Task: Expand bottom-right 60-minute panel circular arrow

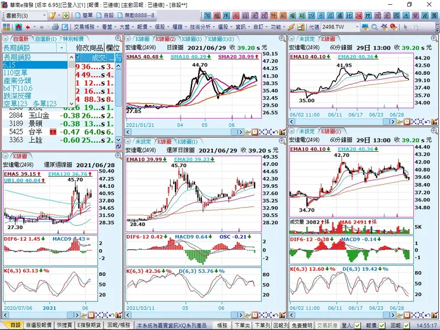Action: coord(291,131)
